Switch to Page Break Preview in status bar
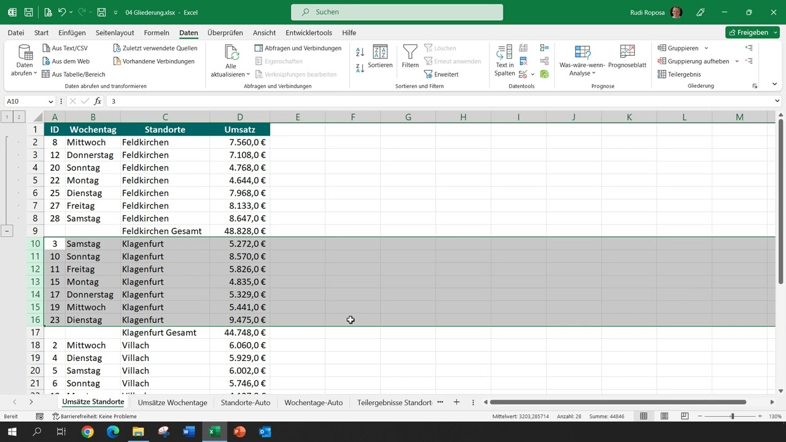Screen dimensions: 786x442 [x=685, y=416]
